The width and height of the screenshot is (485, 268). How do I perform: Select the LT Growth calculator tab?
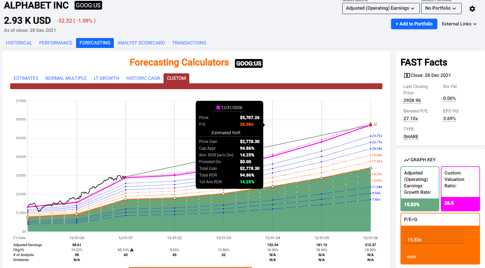click(x=106, y=78)
